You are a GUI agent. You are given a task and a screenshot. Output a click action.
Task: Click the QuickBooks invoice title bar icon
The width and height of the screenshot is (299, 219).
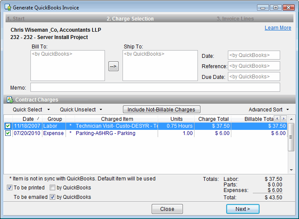(x=8, y=8)
